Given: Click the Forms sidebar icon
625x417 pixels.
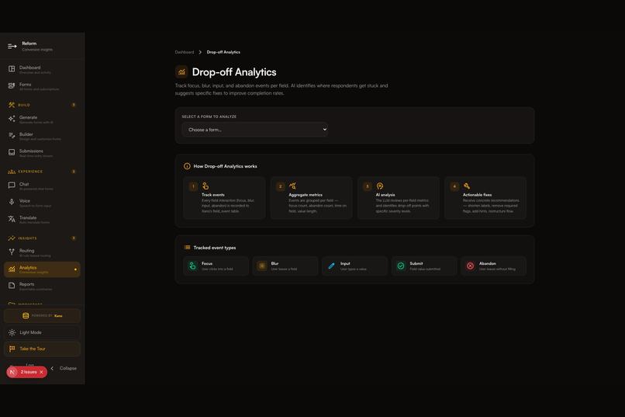Looking at the screenshot, I should [12, 85].
